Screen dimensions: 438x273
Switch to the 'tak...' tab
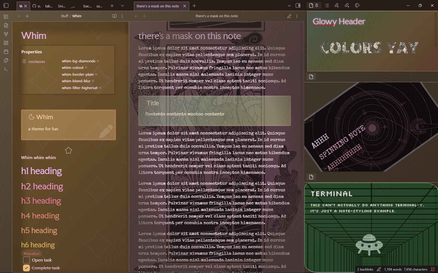49,6
